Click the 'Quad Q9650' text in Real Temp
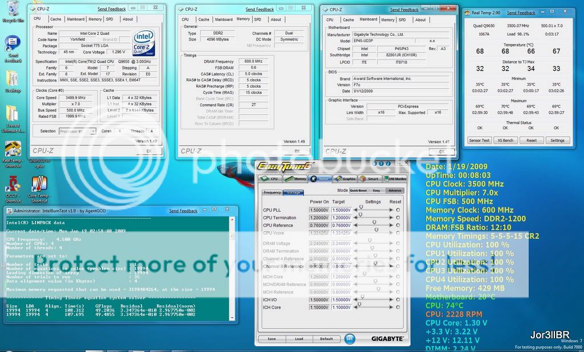584x352 pixels. [x=484, y=26]
